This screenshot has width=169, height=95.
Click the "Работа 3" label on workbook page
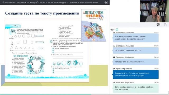16,26
